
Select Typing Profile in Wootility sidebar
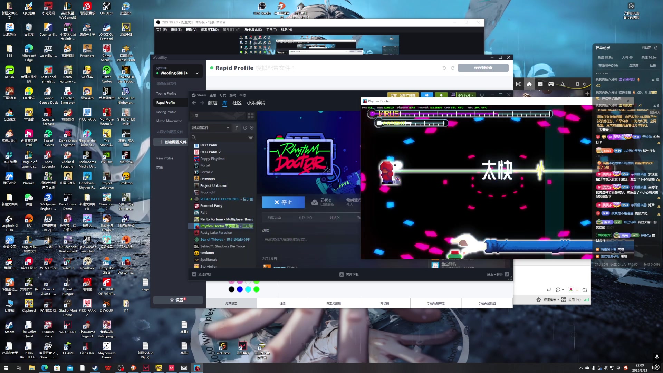[x=166, y=94]
